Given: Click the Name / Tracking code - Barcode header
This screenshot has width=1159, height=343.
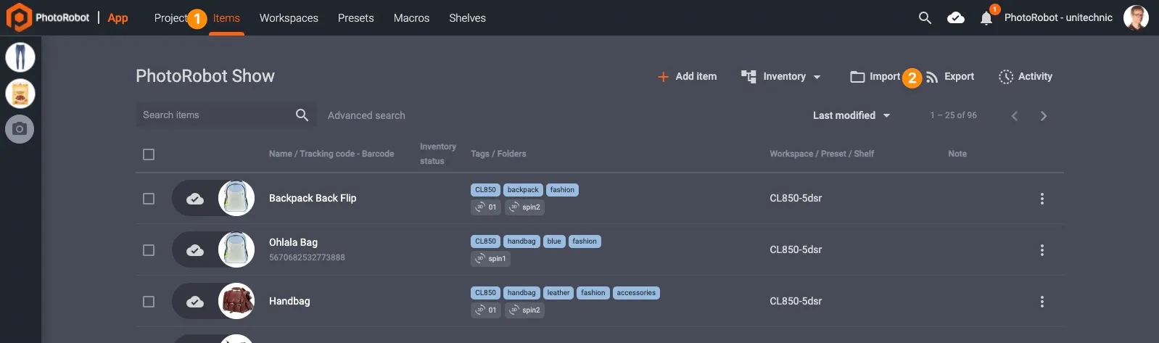Looking at the screenshot, I should point(331,154).
